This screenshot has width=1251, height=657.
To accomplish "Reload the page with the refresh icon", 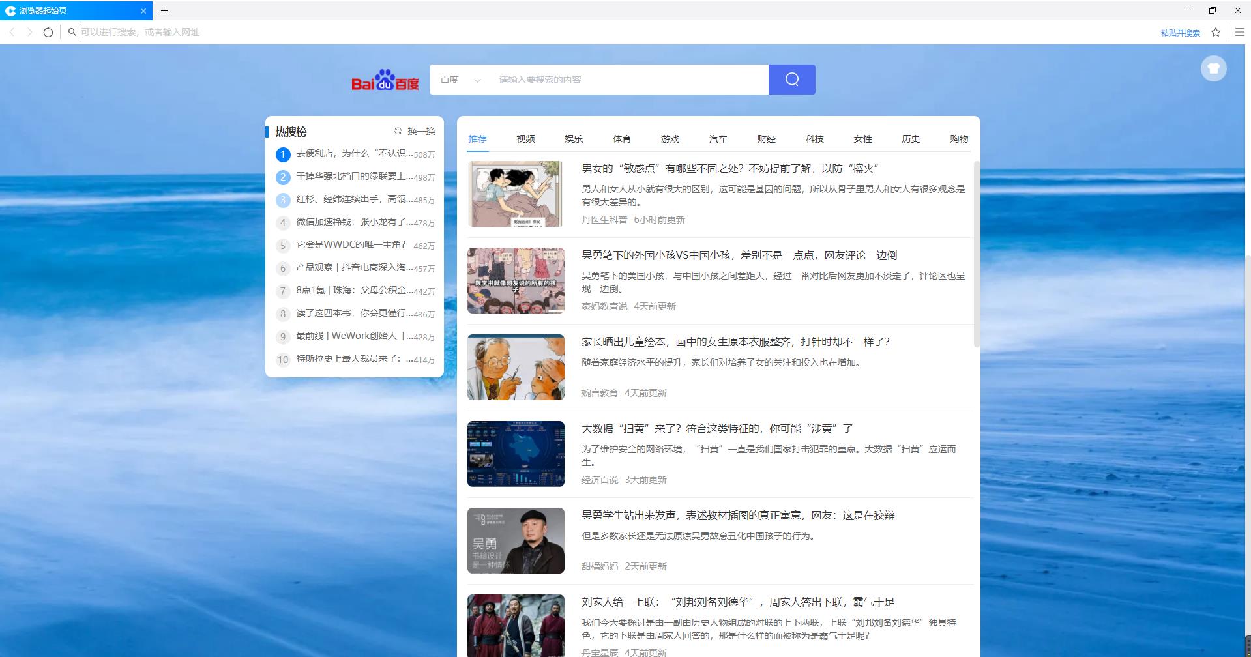I will tap(48, 31).
